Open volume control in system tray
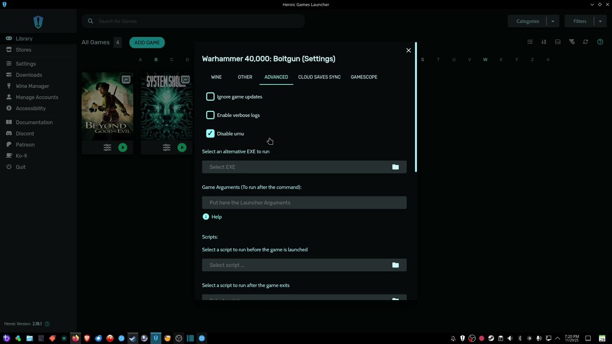 [x=510, y=338]
